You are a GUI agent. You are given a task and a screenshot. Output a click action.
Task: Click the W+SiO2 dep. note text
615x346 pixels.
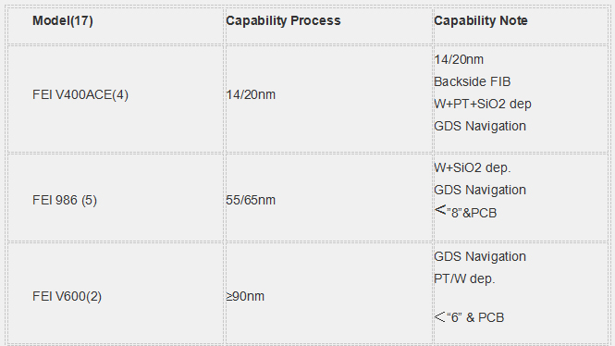(x=473, y=167)
